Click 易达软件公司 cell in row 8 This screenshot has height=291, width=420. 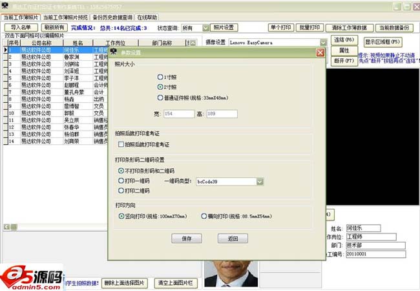click(x=41, y=99)
